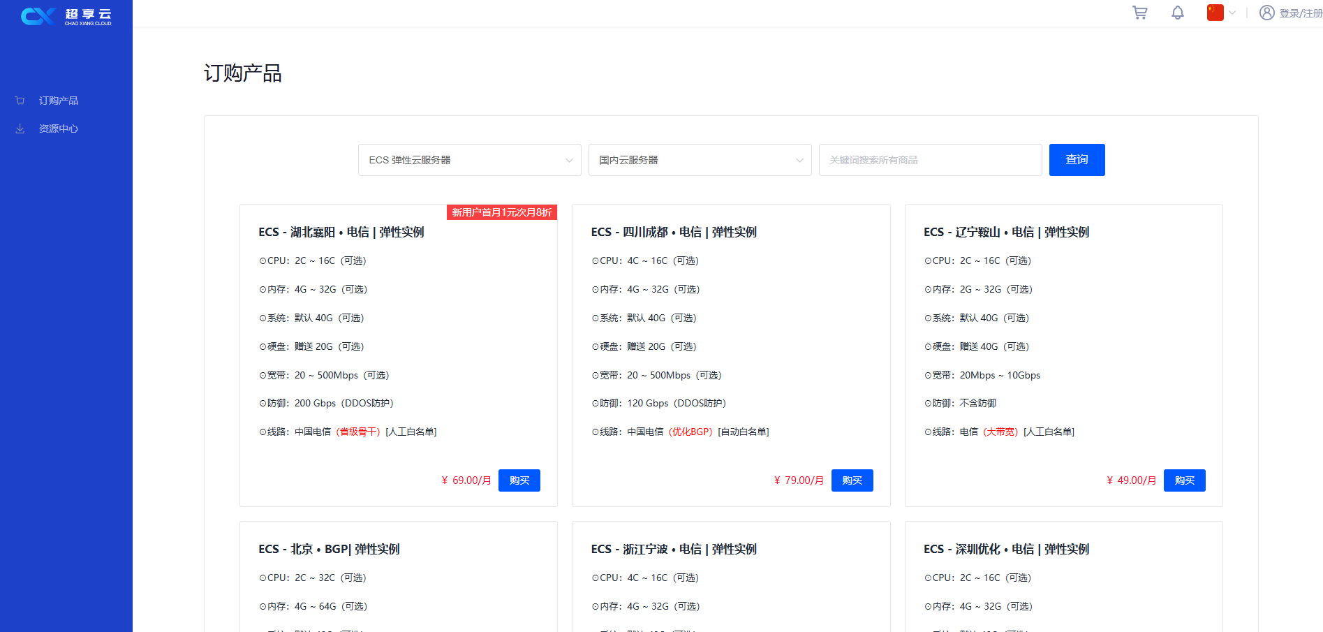Buy the 湖北襄阳 ECS instance
Viewport: 1323px width, 632px height.
(x=519, y=480)
